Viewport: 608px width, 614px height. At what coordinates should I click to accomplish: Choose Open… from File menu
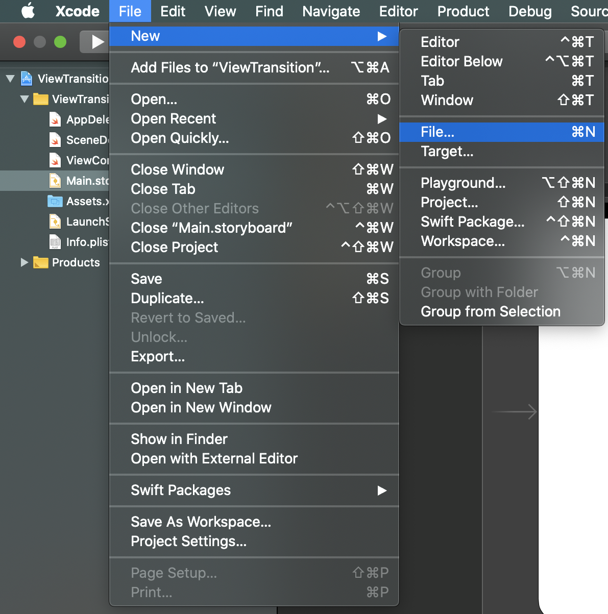pos(254,99)
